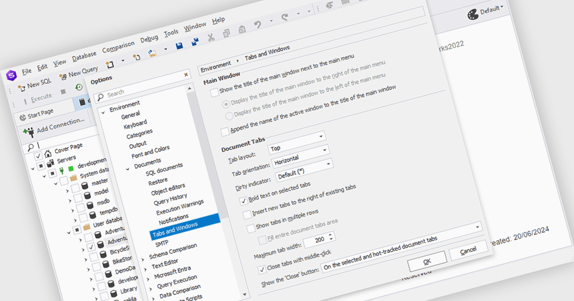574x301 pixels.
Task: Open the Comparison menu
Action: click(118, 47)
